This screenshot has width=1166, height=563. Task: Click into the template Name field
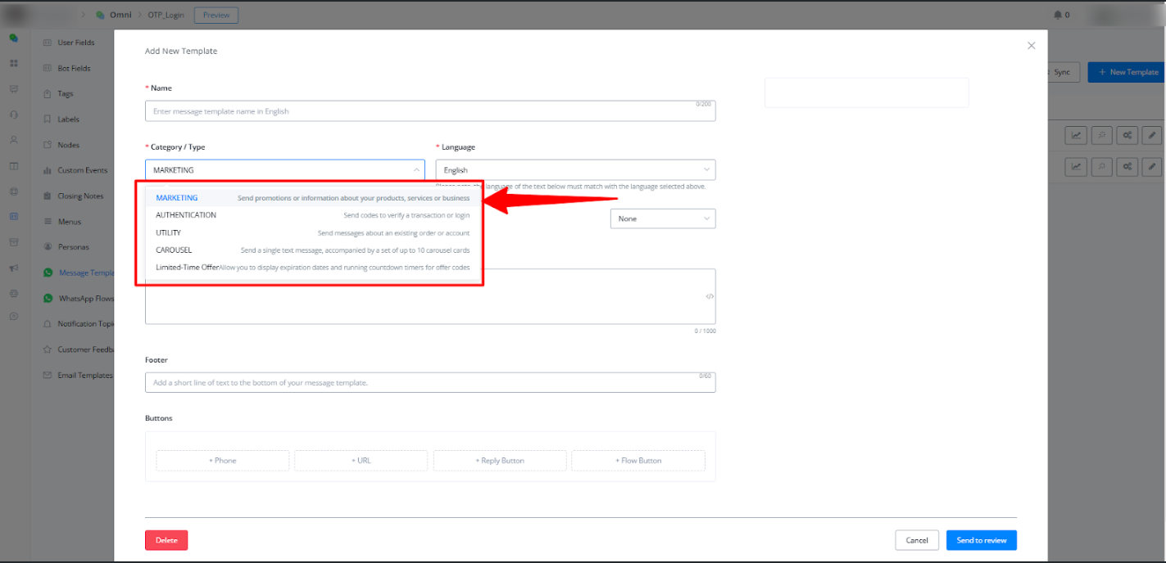point(429,111)
